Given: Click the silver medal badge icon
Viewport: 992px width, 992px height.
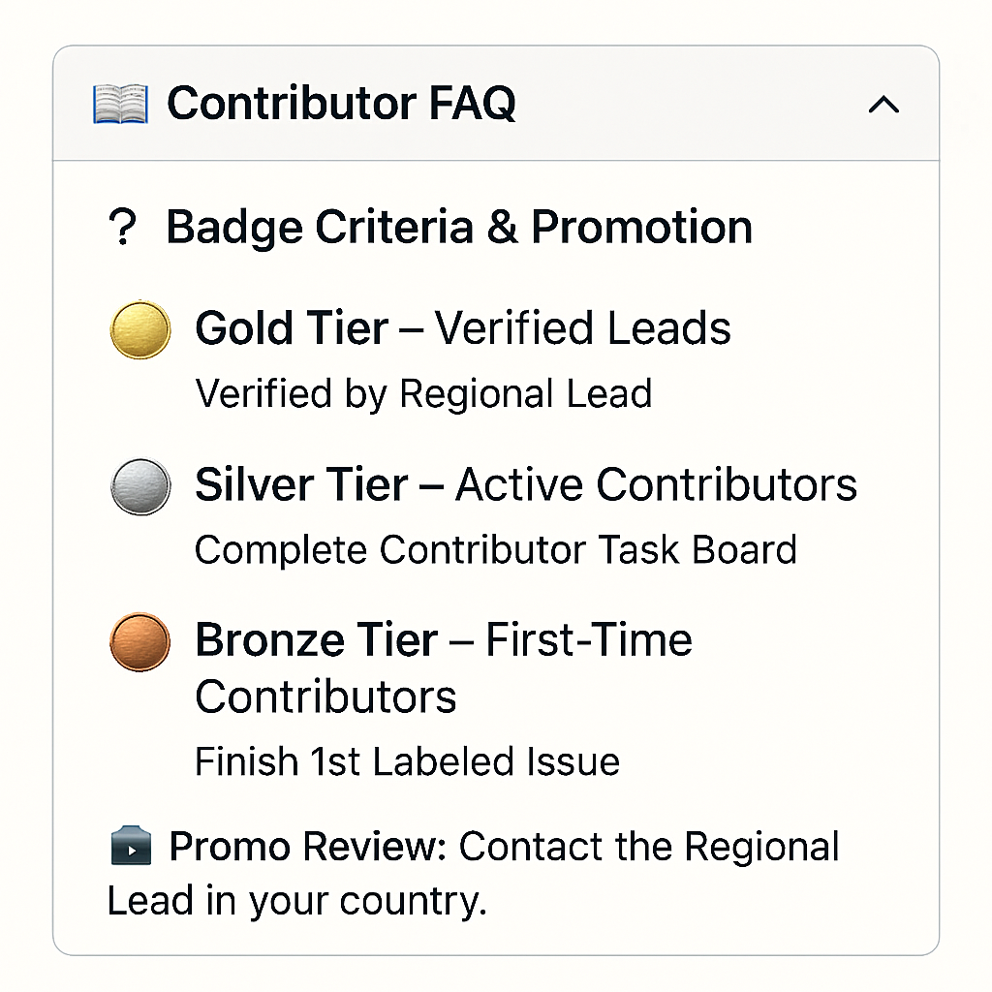Looking at the screenshot, I should (140, 485).
